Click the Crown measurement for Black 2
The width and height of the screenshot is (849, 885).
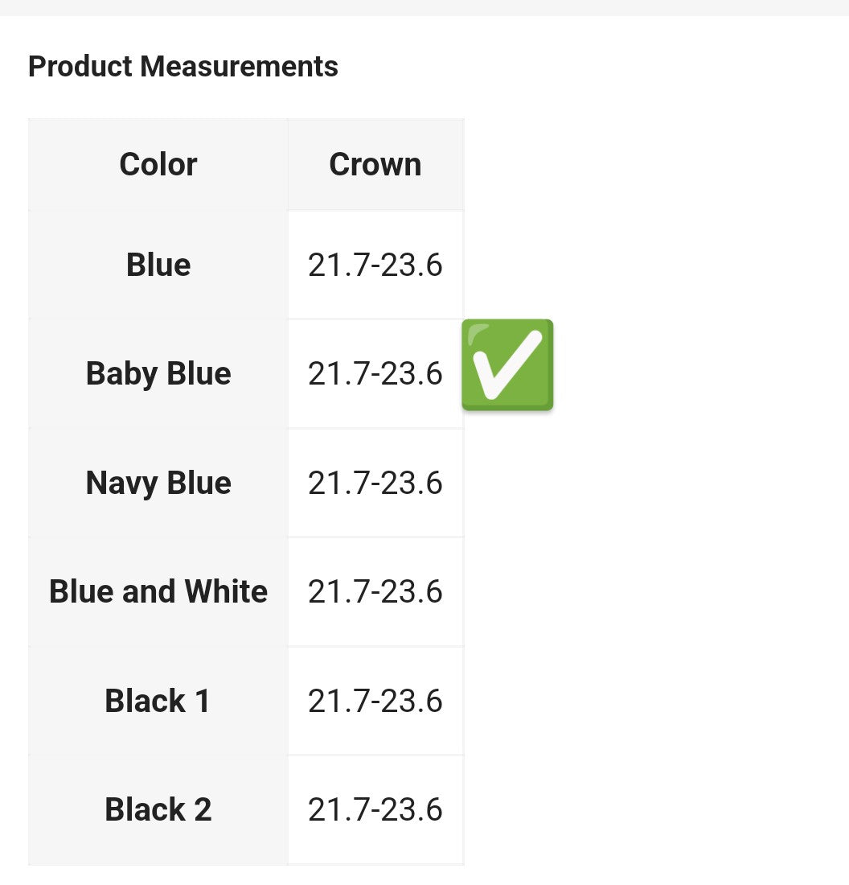coord(375,809)
